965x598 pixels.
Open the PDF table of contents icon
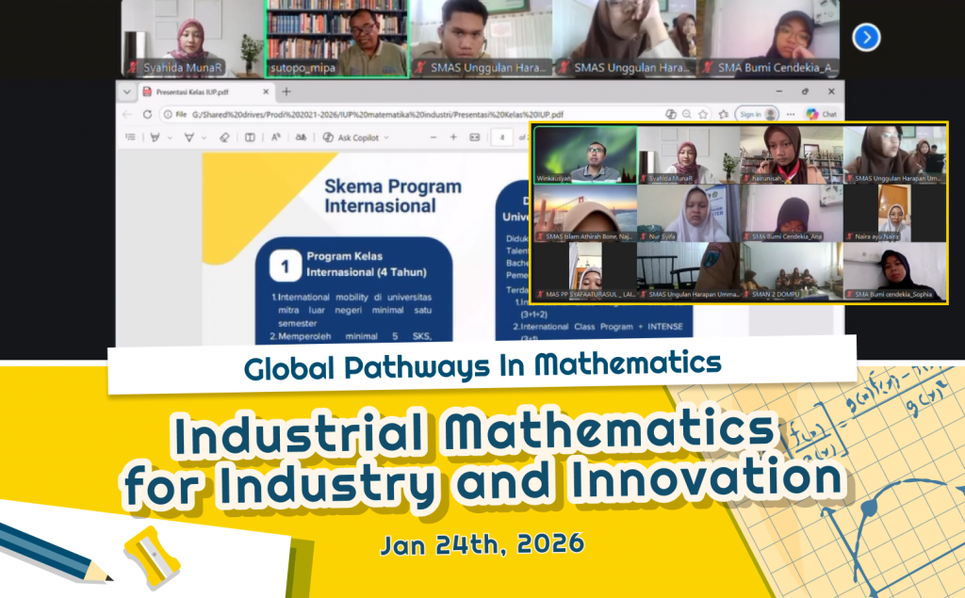click(130, 137)
